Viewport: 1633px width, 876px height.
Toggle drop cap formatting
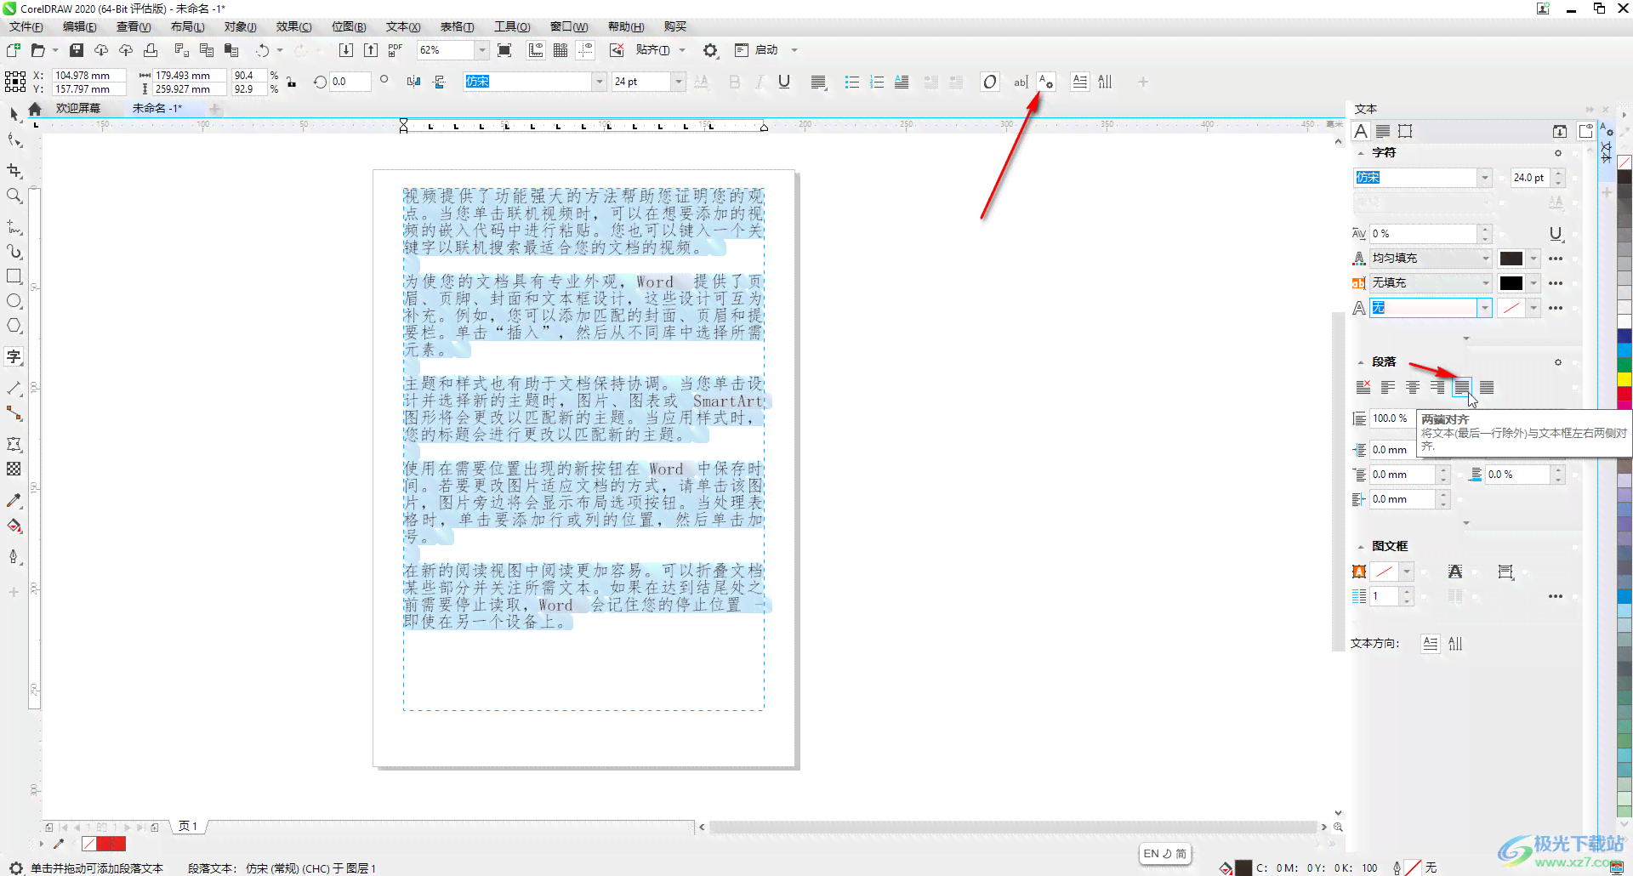[x=902, y=82]
